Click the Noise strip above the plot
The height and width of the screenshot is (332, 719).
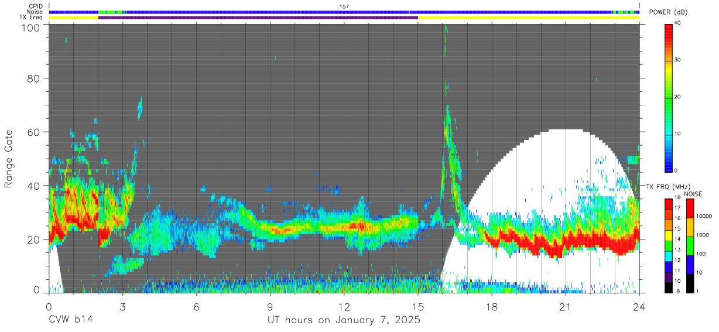[344, 12]
